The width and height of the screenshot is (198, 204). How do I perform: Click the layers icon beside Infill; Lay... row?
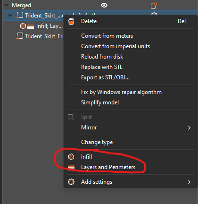(x=31, y=26)
